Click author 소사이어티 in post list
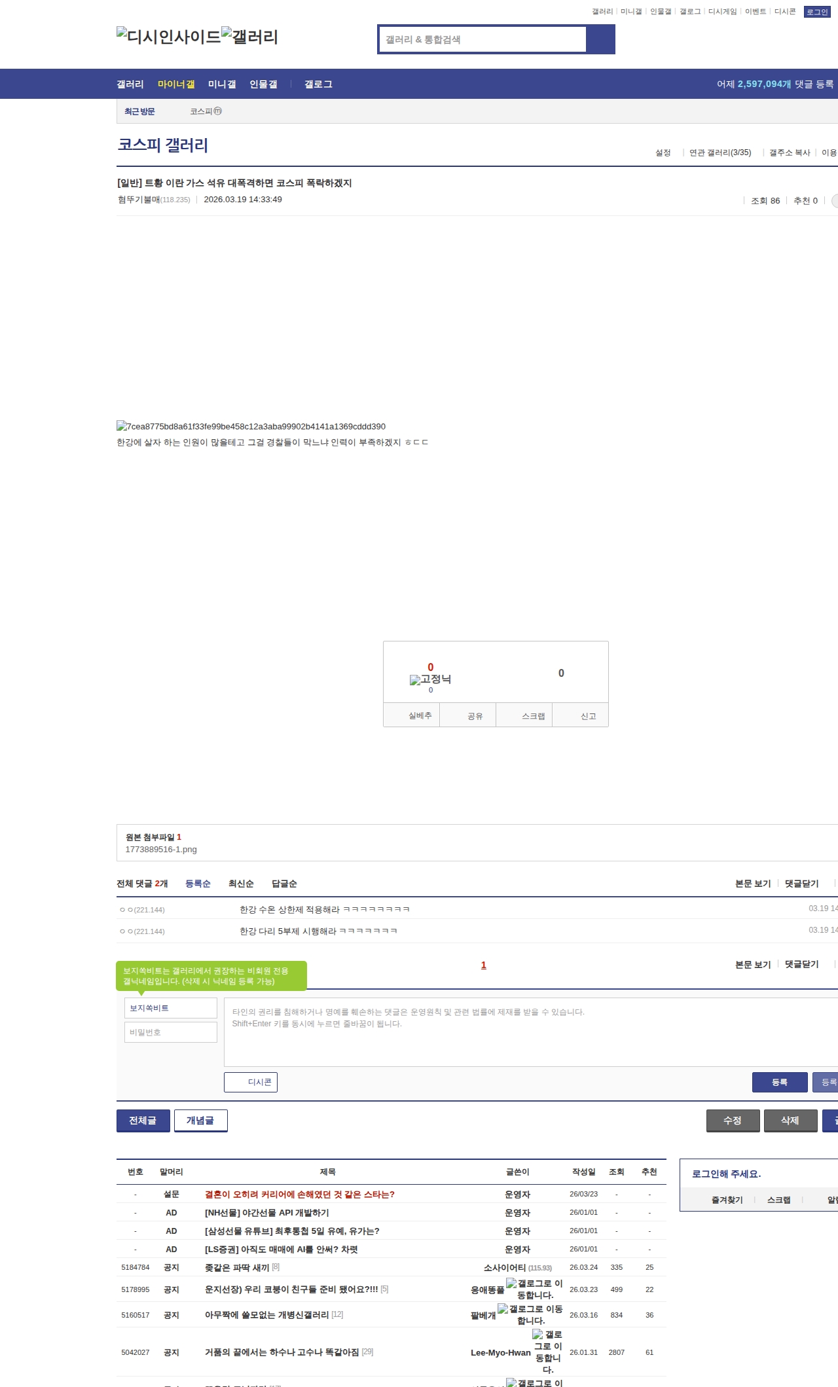This screenshot has width=838, height=1387. [505, 1268]
